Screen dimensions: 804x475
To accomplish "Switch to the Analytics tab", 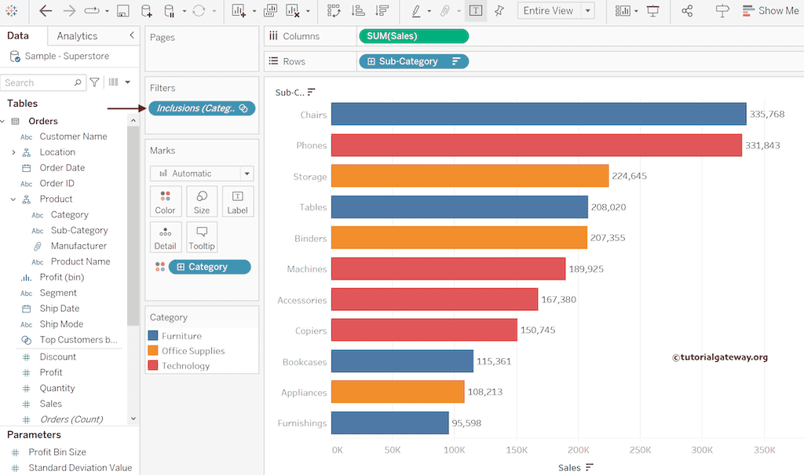I will tap(77, 36).
